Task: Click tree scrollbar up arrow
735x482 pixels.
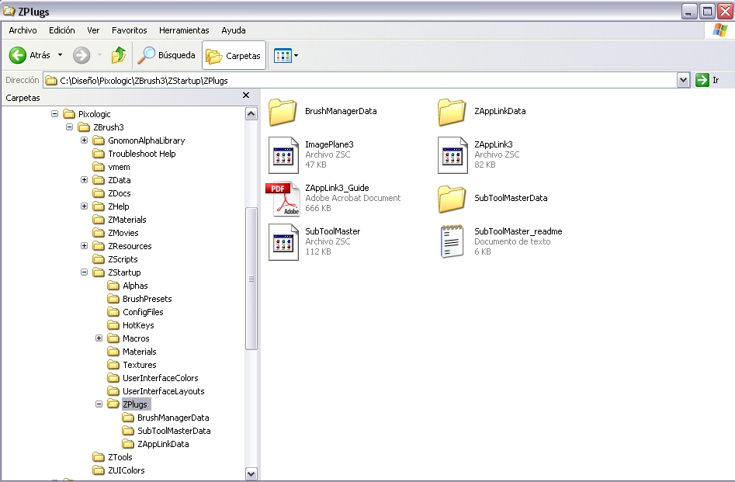Action: pyautogui.click(x=251, y=114)
